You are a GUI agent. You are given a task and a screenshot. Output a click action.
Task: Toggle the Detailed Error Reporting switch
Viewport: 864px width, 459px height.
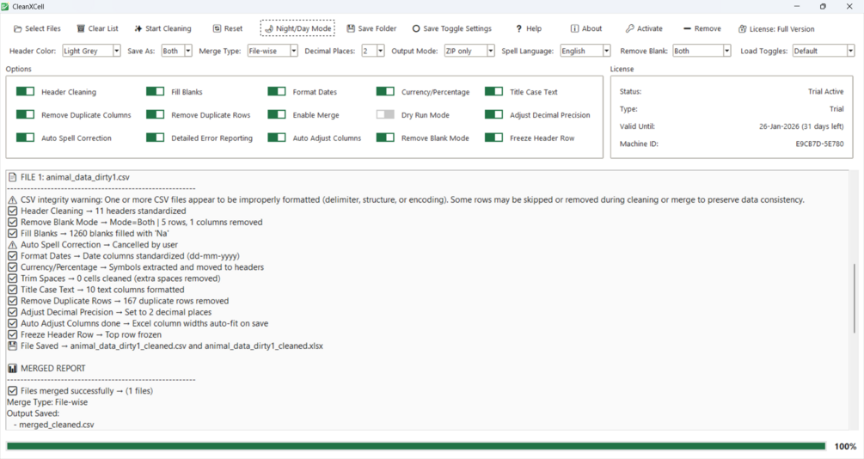[155, 138]
